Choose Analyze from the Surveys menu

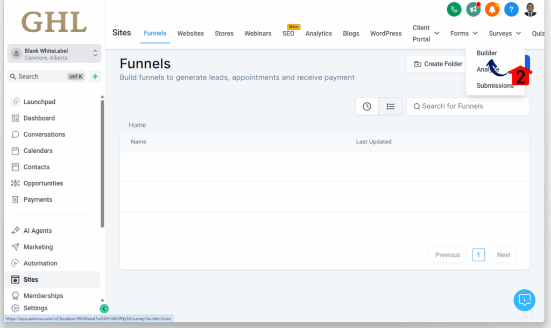click(488, 69)
